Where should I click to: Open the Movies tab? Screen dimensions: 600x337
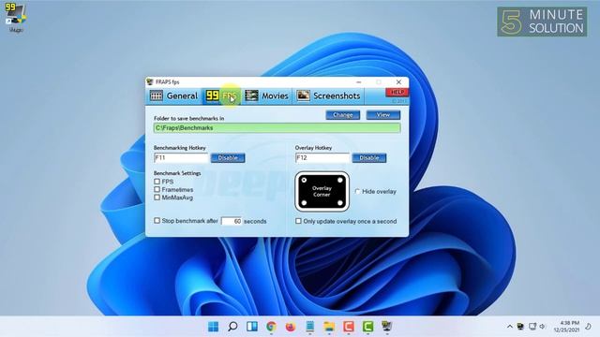[x=266, y=95]
